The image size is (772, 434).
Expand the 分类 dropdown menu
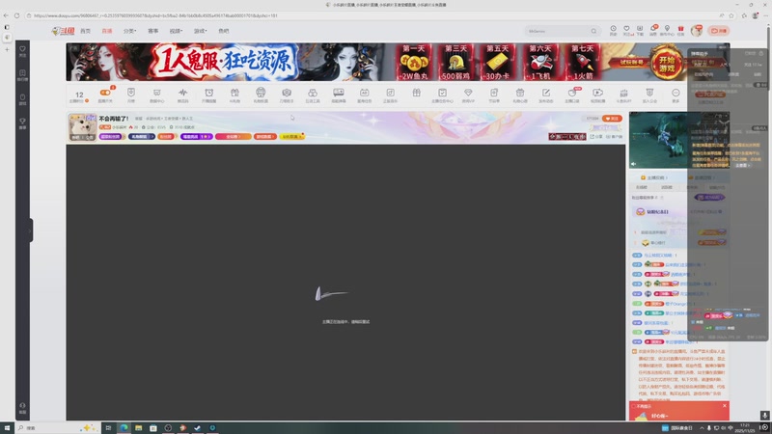click(129, 31)
